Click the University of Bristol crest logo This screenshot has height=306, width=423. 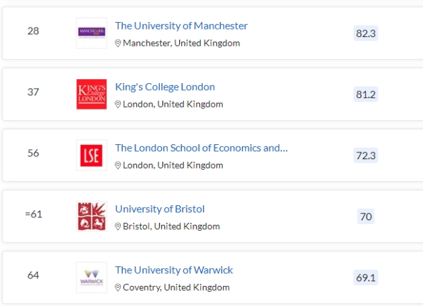coord(91,216)
